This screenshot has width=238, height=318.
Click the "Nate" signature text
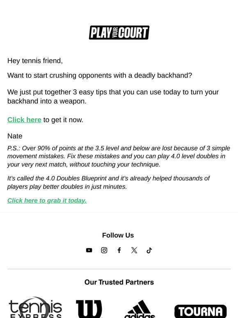pos(15,136)
